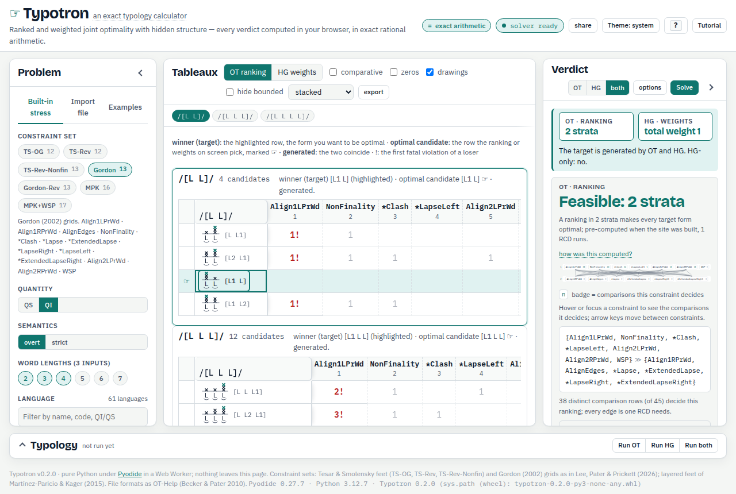
Task: Click the grid drawing for candidate [L1 L2]
Action: (x=210, y=304)
